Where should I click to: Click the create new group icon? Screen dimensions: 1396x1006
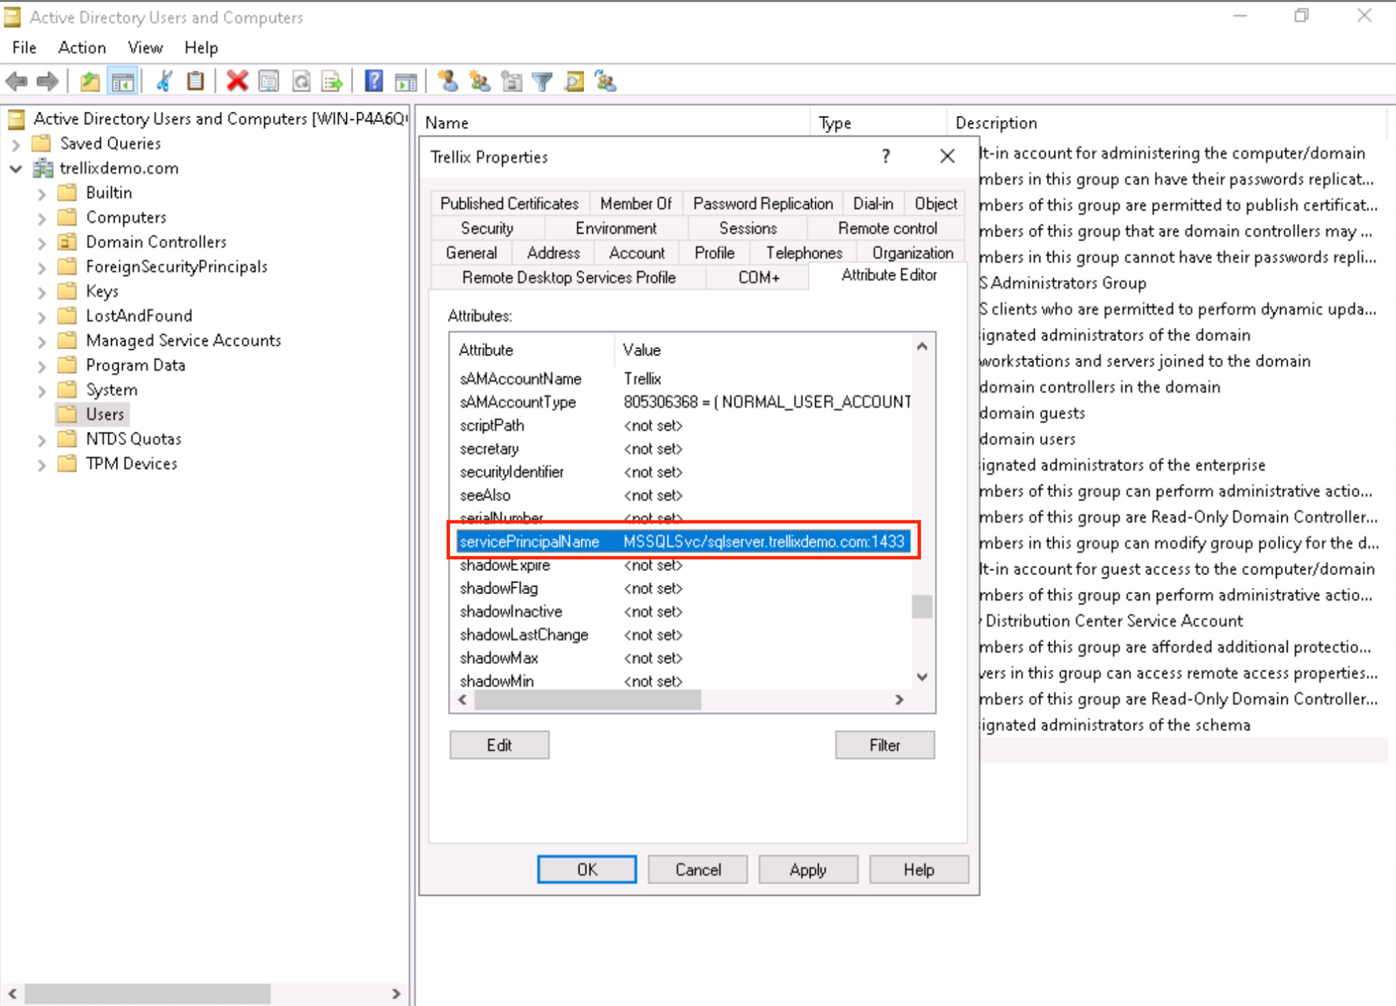[479, 82]
